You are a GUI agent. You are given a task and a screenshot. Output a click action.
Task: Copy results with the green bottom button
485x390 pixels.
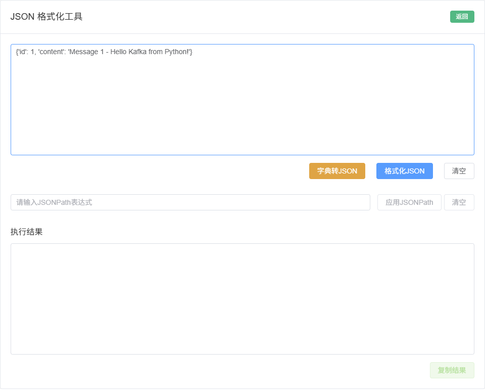coord(452,370)
